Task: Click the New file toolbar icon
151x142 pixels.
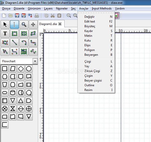Action: (x=4, y=15)
